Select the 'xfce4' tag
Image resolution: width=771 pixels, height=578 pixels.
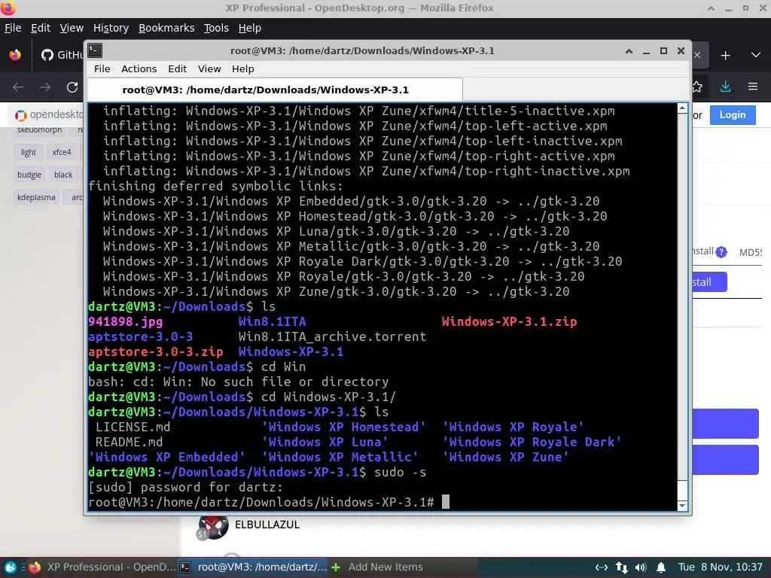pyautogui.click(x=62, y=152)
